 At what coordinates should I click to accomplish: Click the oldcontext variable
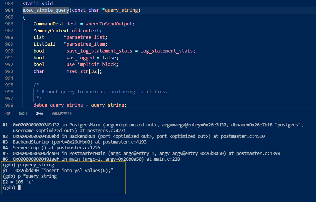click(86, 31)
